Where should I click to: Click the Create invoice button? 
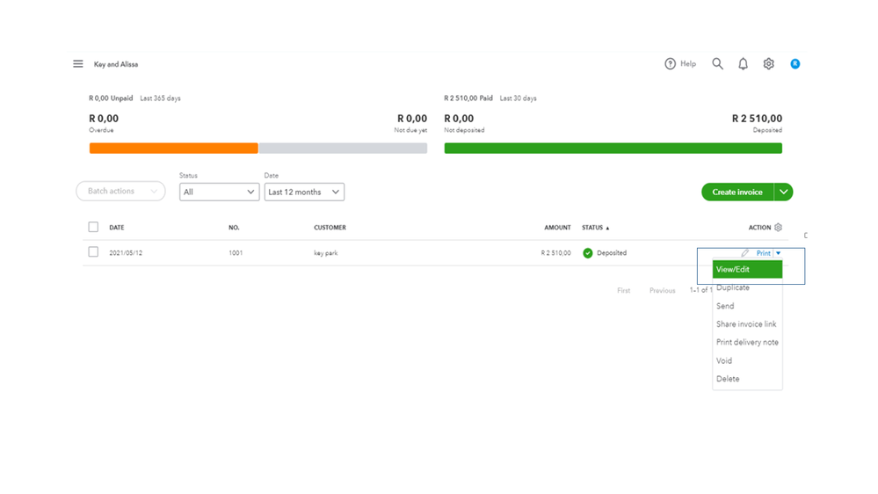pyautogui.click(x=737, y=192)
